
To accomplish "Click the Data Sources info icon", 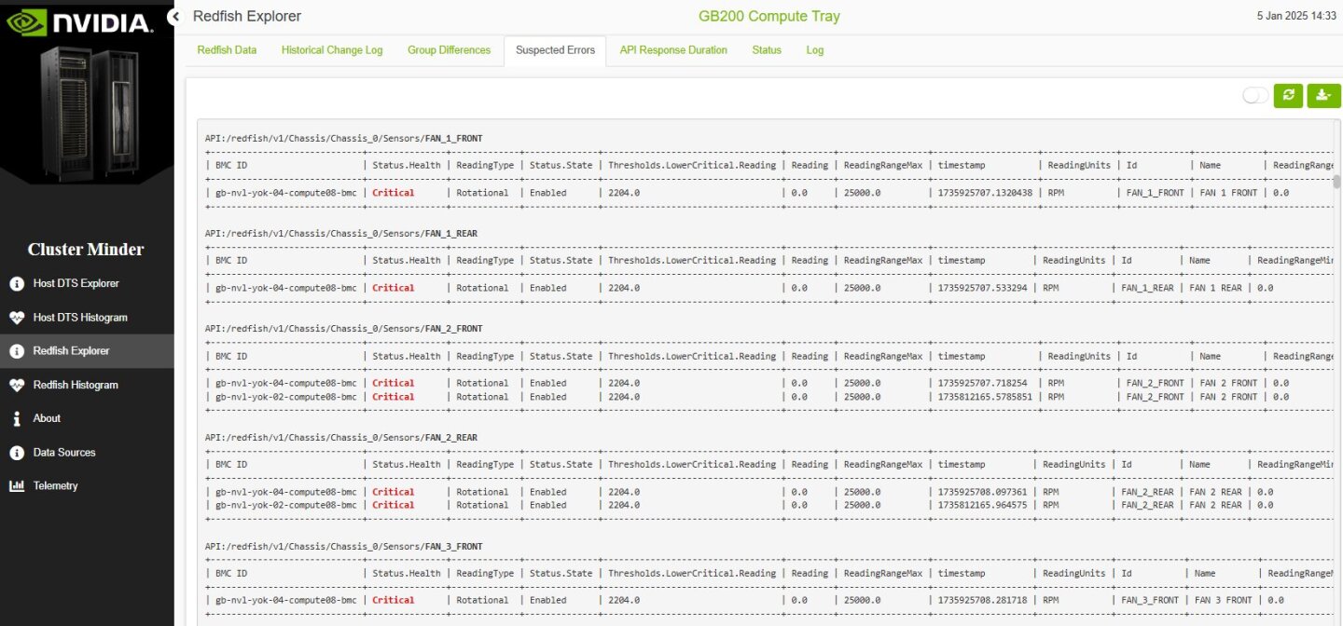I will point(16,453).
